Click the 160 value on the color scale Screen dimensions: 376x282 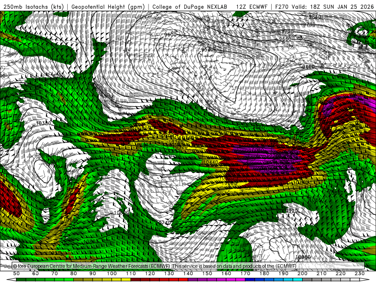click(x=226, y=274)
